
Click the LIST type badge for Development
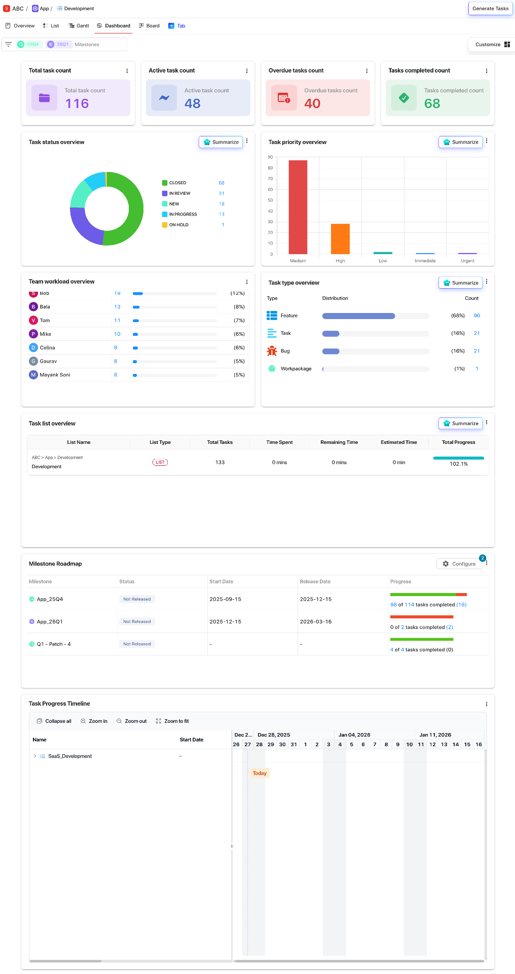click(x=160, y=462)
